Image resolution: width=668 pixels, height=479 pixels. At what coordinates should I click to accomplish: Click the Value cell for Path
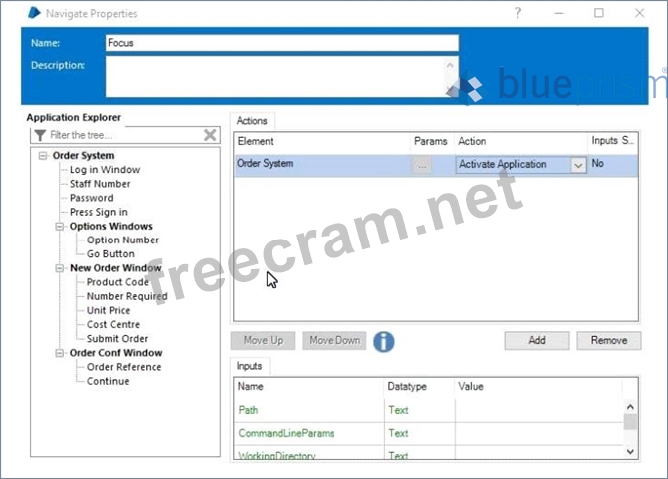coord(538,410)
